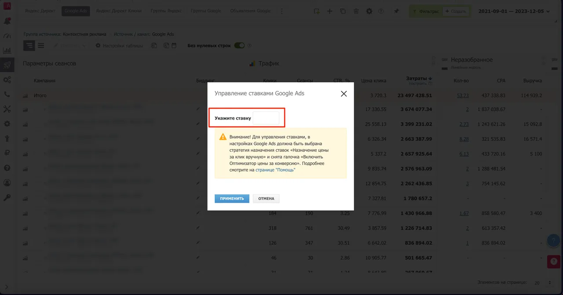563x295 pixels.
Task: Click the Выручка column header
Action: click(532, 81)
